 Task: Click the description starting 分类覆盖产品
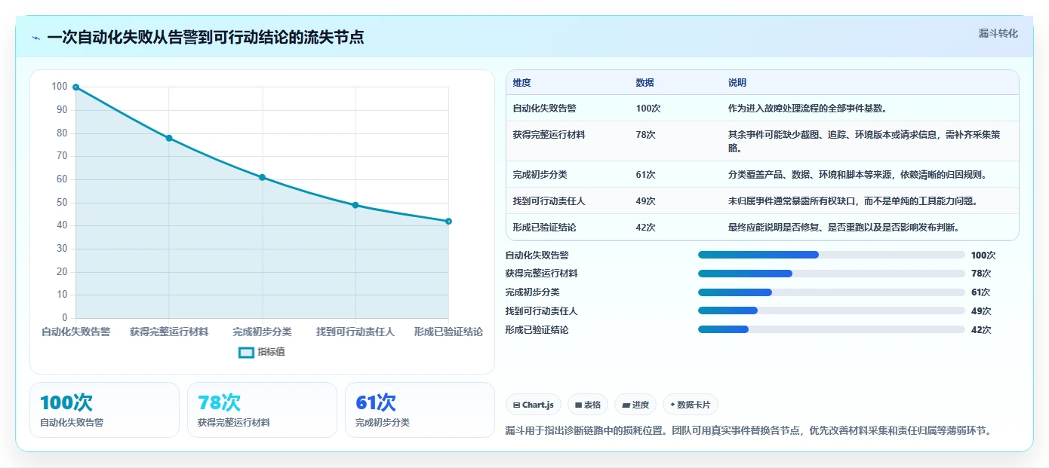pyautogui.click(x=857, y=175)
